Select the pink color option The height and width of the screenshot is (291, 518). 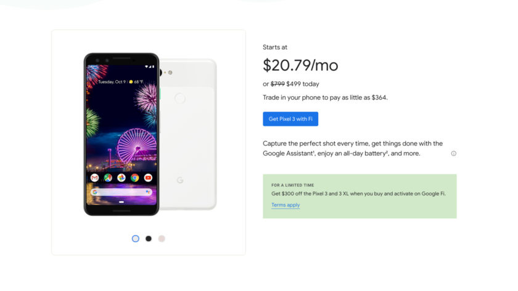(162, 239)
